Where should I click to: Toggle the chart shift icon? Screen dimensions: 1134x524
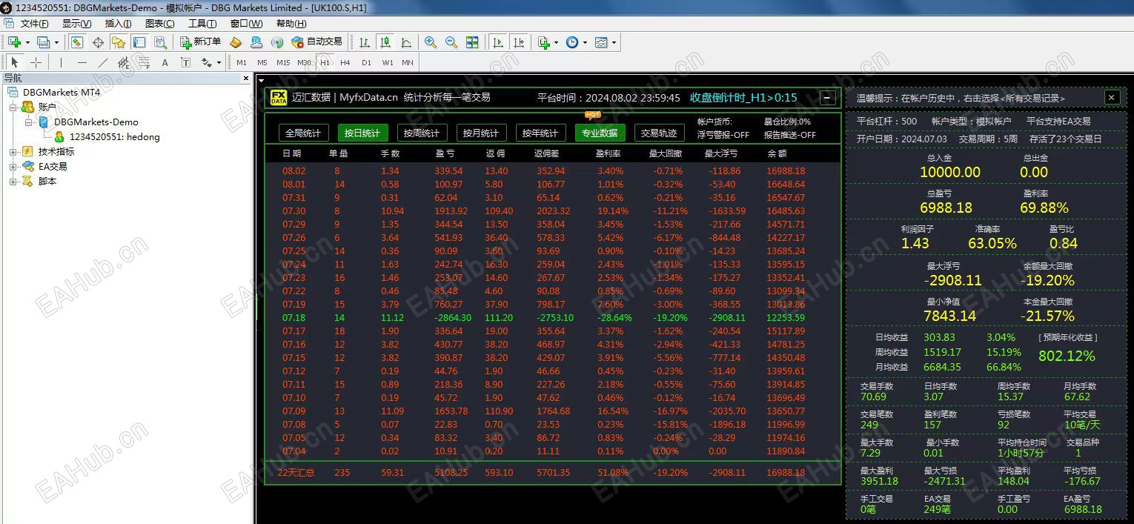coord(519,42)
